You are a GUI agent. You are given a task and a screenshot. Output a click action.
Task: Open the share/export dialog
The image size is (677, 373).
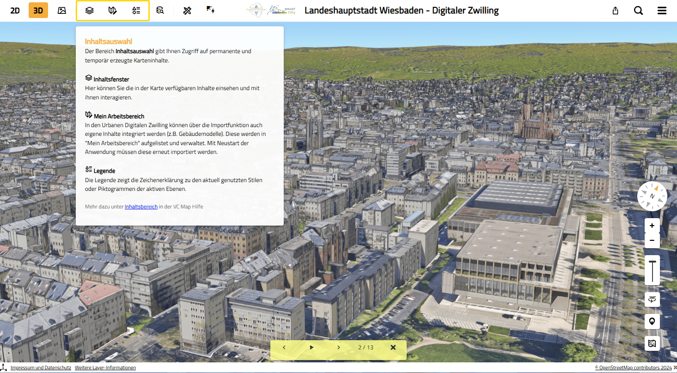615,10
